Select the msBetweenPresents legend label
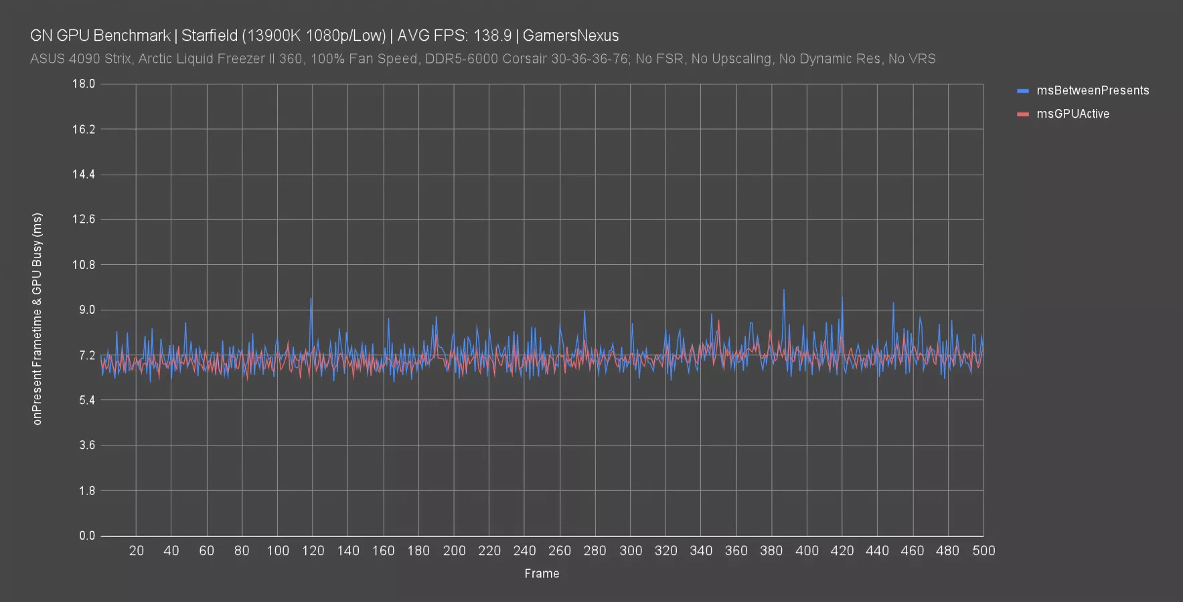The width and height of the screenshot is (1183, 602). coord(1092,91)
